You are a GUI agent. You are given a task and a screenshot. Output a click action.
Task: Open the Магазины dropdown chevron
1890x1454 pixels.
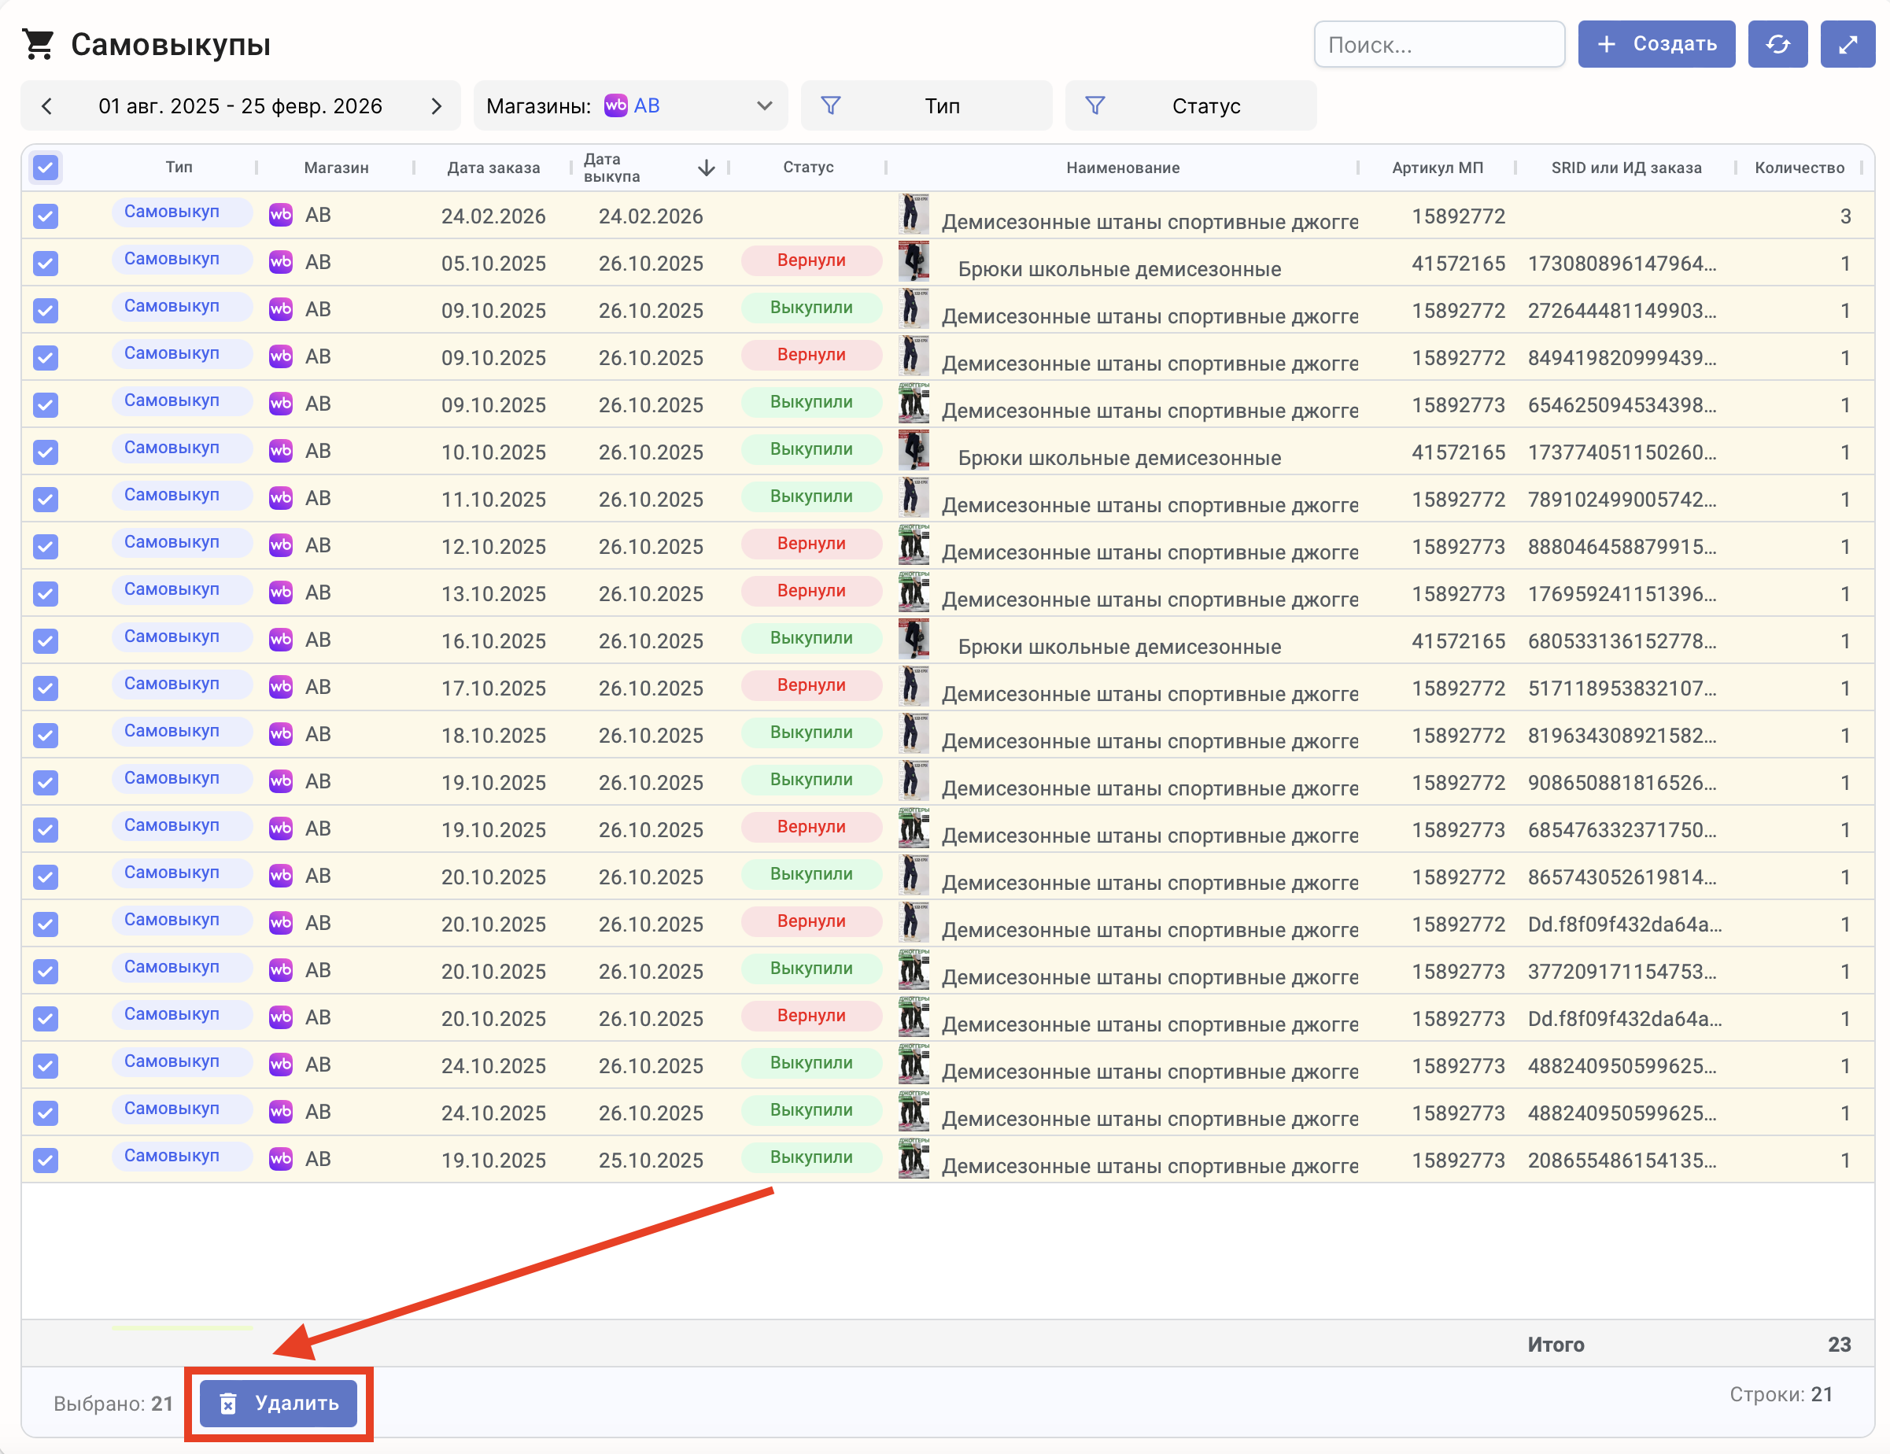[764, 105]
